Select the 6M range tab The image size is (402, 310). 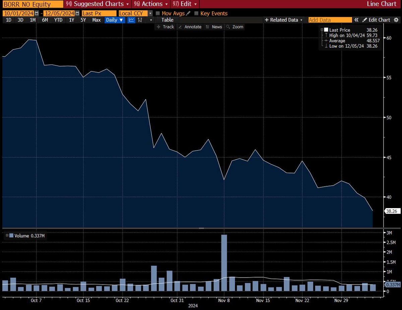click(45, 20)
